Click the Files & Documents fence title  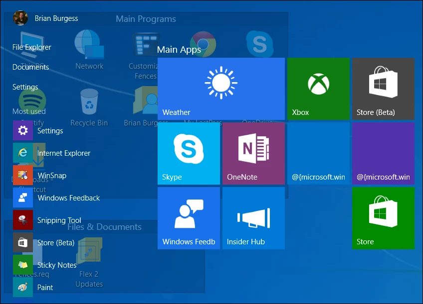(x=104, y=227)
